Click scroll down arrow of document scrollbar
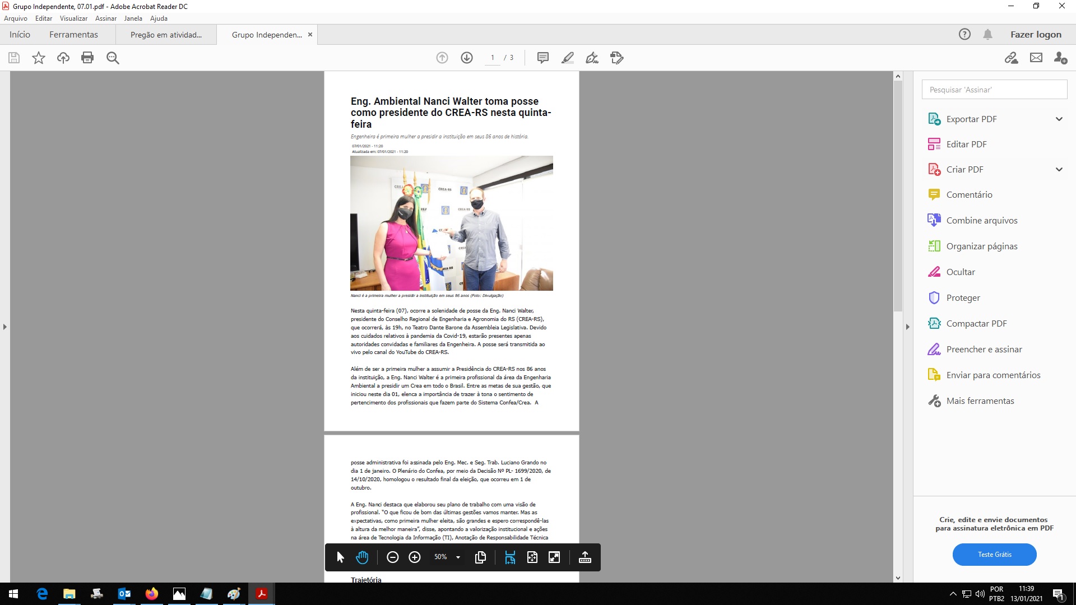 pos(898,578)
